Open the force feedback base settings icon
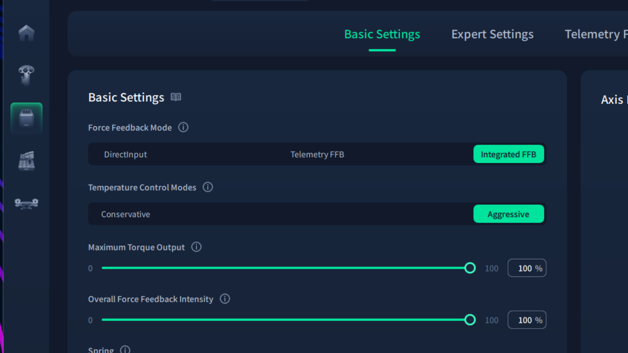 point(26,118)
